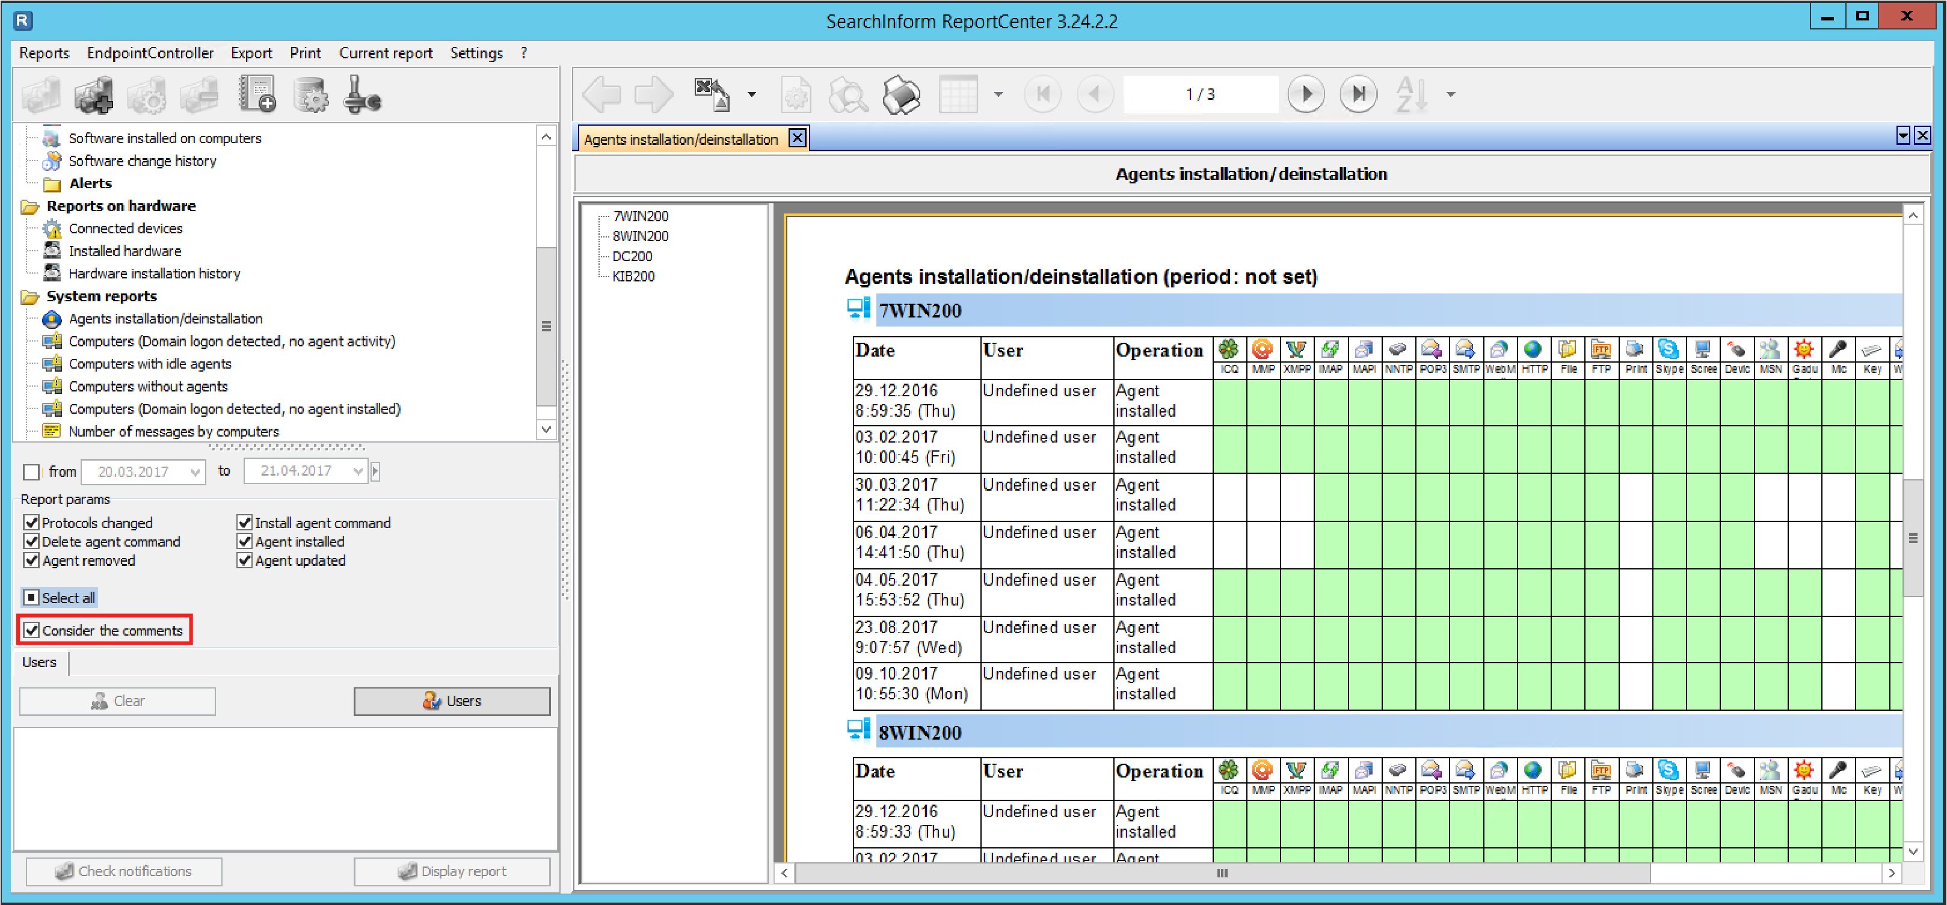Collapse the Reports on hardware folder
The width and height of the screenshot is (1947, 905).
pyautogui.click(x=29, y=206)
